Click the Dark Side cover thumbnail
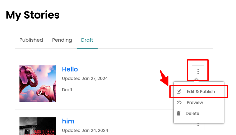Screen dimensions: 236x135 [38, 126]
